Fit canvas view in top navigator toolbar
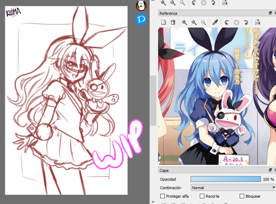The height and width of the screenshot is (204, 276). click(x=182, y=3)
